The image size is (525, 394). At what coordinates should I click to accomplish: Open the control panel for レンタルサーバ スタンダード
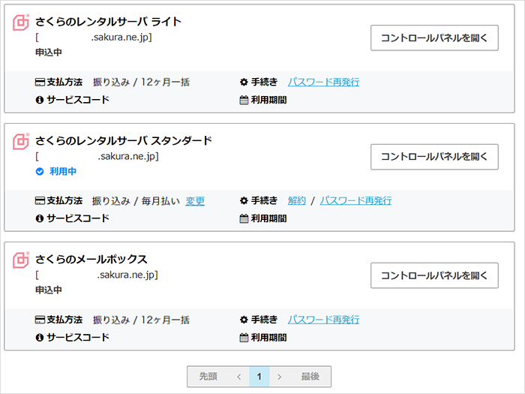[434, 157]
